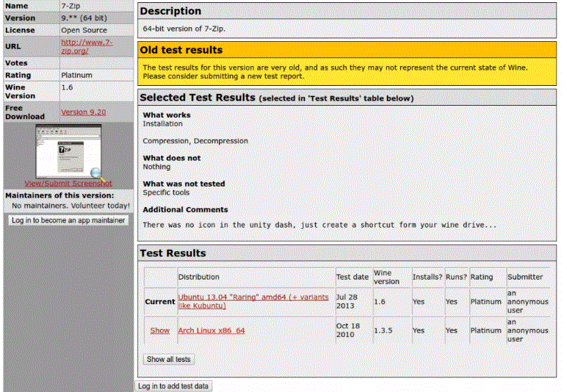Image resolution: width=567 pixels, height=392 pixels.
Task: Click the Show all tests button
Action: 168,360
